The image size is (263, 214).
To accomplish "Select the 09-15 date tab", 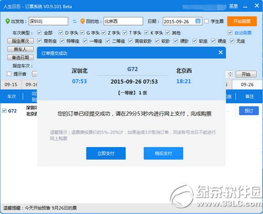I will pyautogui.click(x=11, y=85).
